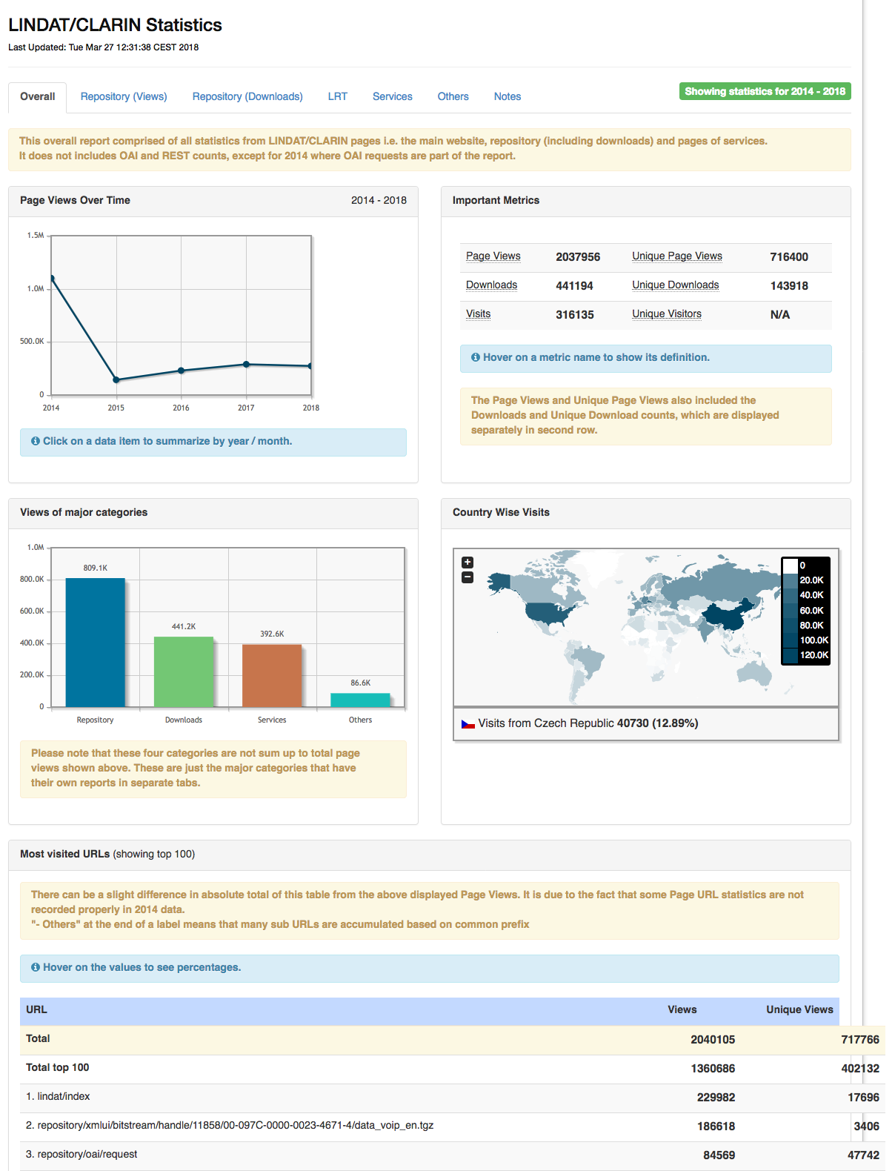Click the white 0 swatch in map legend
This screenshot has height=1171, width=895.
tap(791, 565)
